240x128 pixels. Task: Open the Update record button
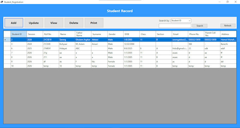(34, 23)
